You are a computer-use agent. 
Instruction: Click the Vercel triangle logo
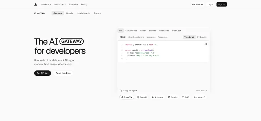tap(36, 4)
